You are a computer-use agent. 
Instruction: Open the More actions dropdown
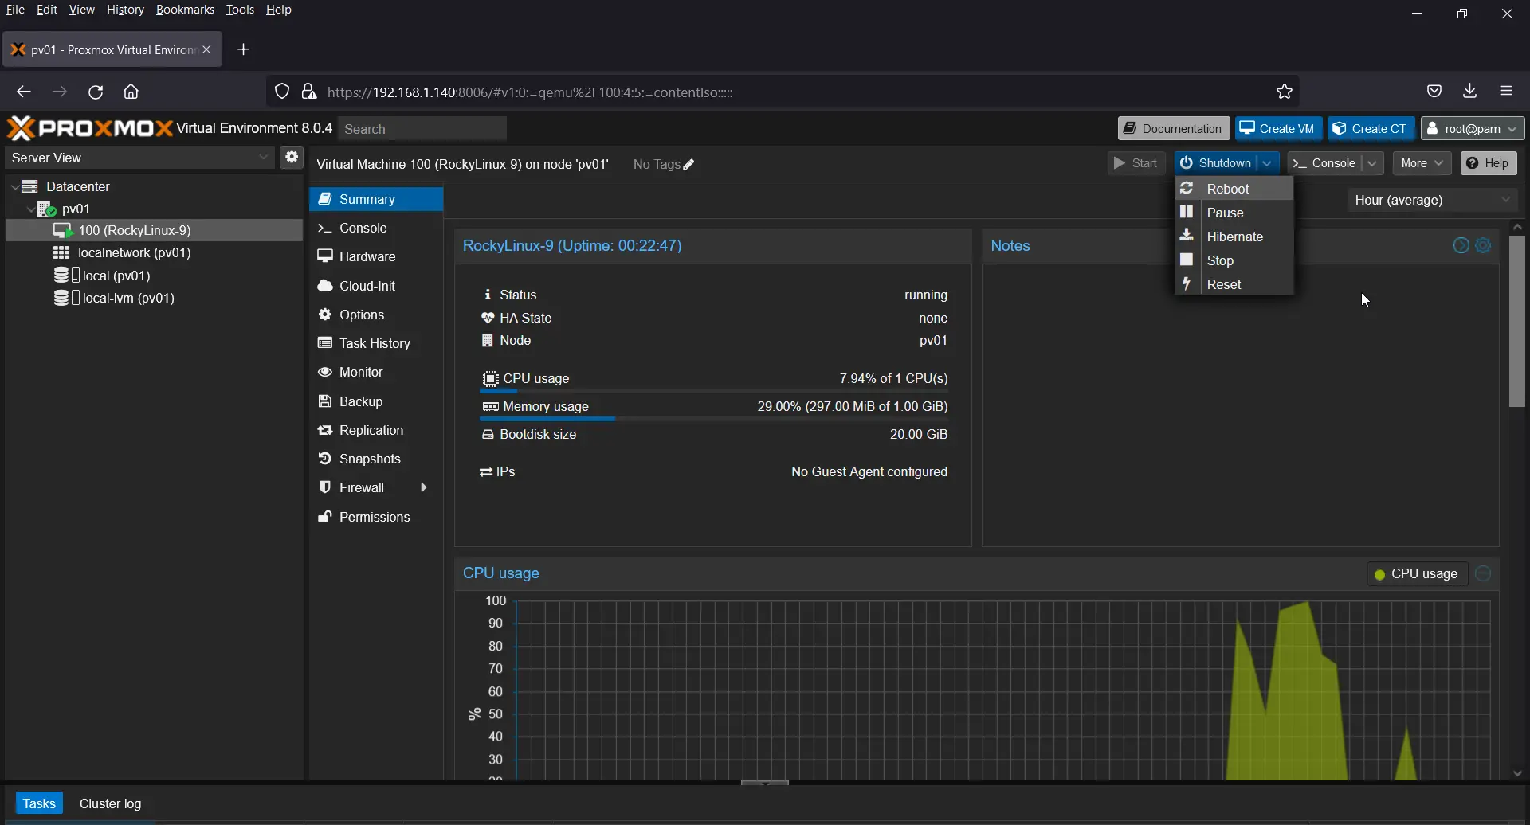tap(1422, 163)
